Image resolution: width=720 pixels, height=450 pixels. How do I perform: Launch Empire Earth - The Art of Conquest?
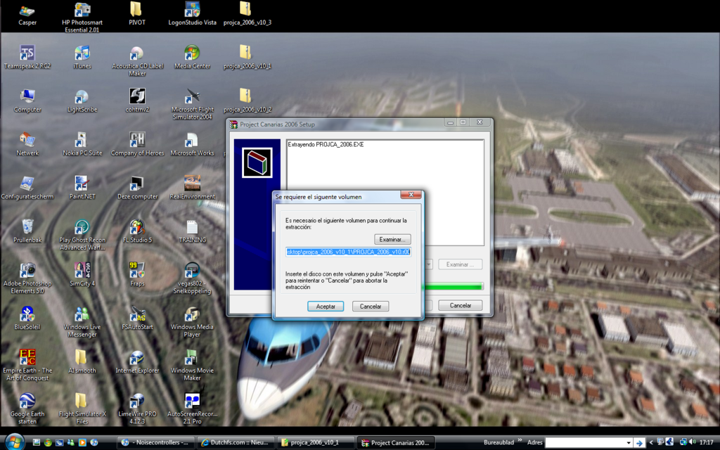coord(27,365)
